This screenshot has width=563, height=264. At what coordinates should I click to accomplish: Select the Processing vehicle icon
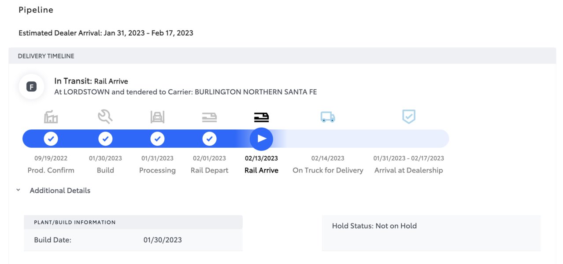[157, 117]
